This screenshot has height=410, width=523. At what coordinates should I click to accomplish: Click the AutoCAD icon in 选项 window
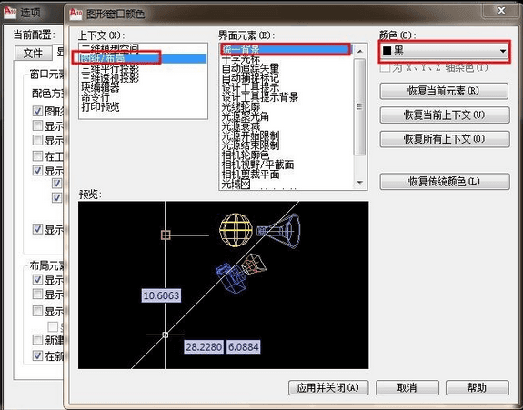click(10, 13)
